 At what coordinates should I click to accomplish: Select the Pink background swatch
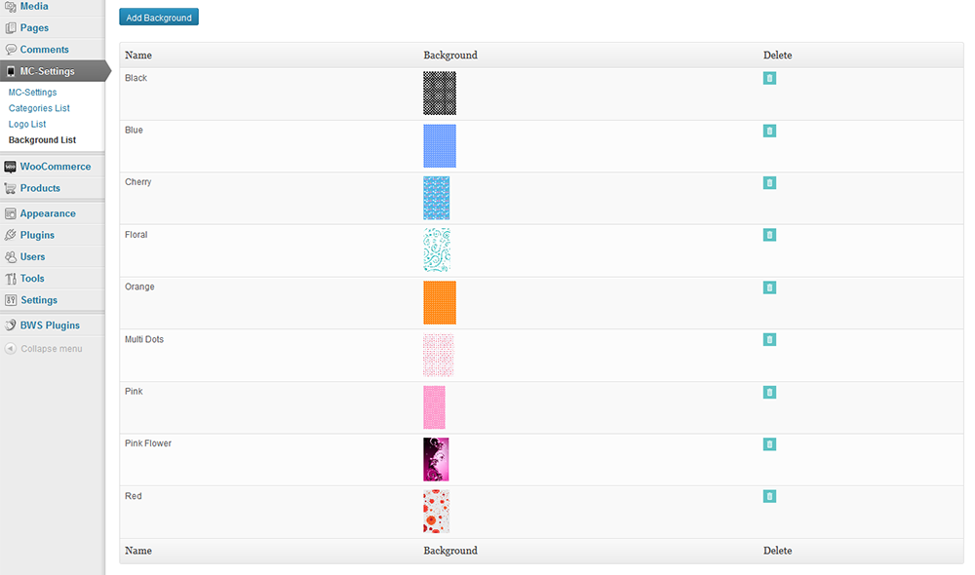[434, 407]
